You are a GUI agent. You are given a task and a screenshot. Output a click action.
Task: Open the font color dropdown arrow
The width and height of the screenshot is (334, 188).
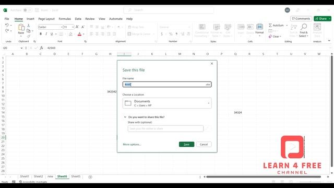click(x=83, y=34)
